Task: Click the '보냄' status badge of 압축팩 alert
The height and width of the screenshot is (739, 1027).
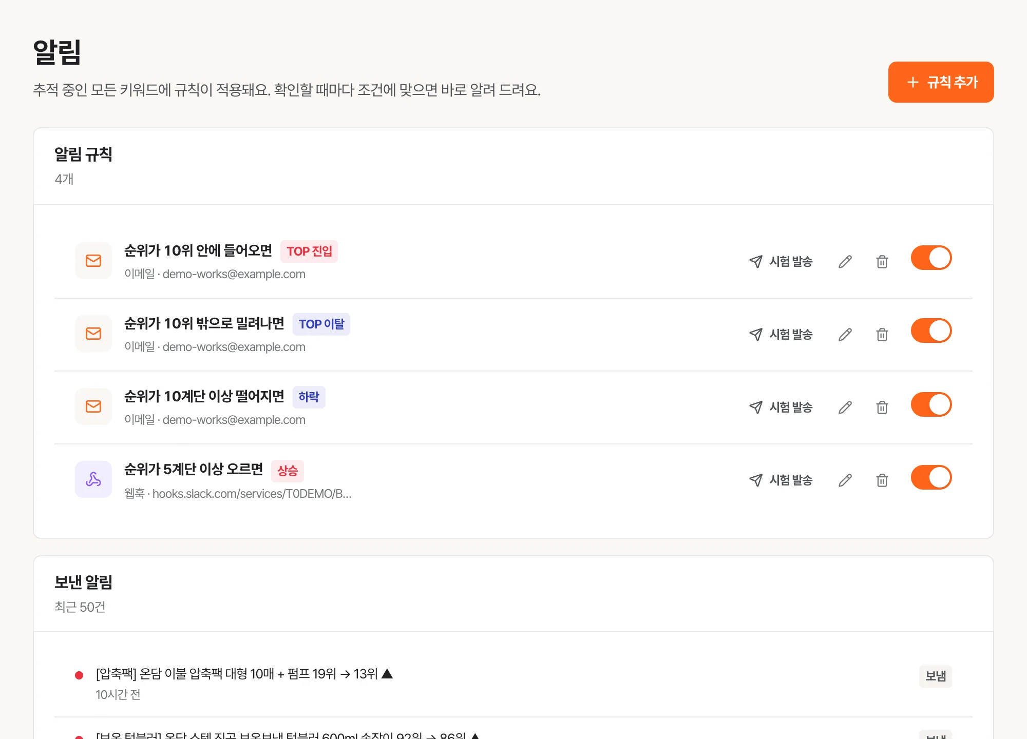Action: coord(936,676)
